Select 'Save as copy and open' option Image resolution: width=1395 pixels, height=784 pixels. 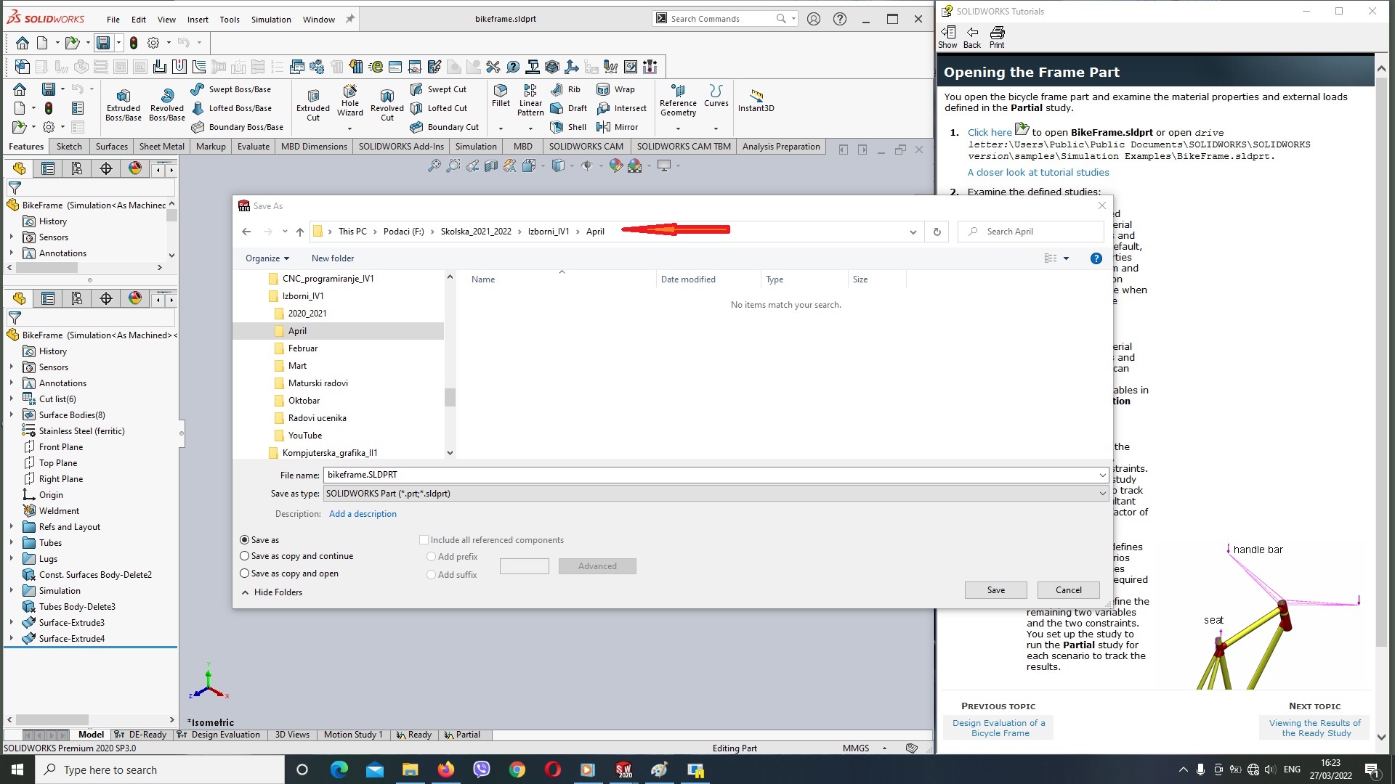coord(245,573)
